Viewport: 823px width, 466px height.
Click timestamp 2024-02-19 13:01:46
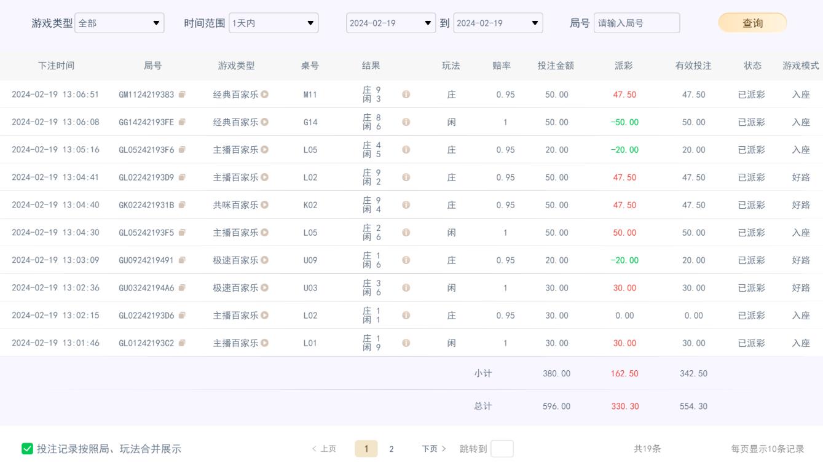click(x=55, y=343)
